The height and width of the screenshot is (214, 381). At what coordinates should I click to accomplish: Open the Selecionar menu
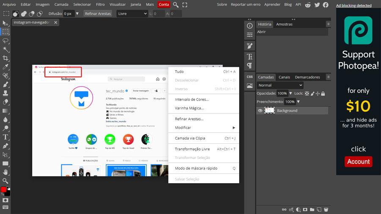pyautogui.click(x=82, y=4)
